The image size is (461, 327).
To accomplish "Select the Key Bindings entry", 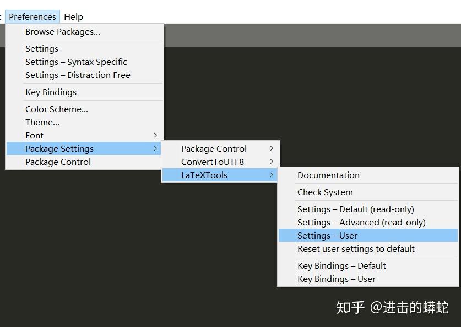I will click(x=51, y=92).
